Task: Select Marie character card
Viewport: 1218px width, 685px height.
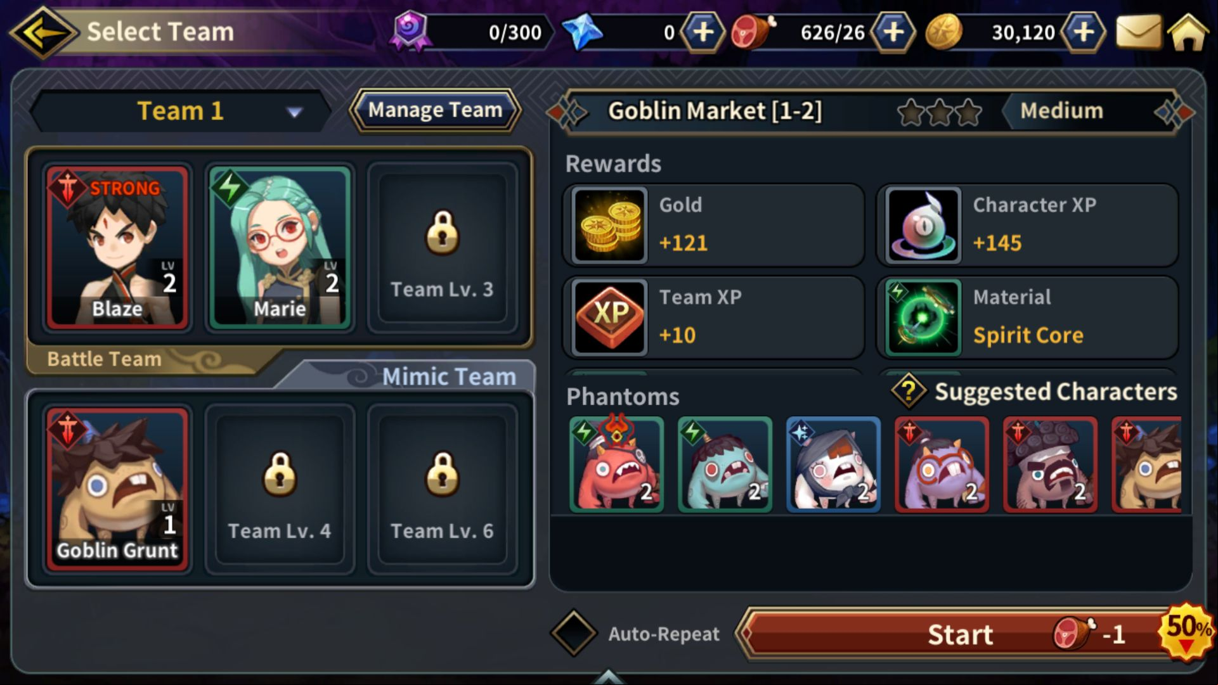Action: (280, 247)
